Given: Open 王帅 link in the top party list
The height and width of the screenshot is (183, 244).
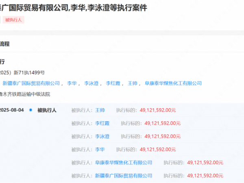Looking at the screenshot, I should 133,83.
